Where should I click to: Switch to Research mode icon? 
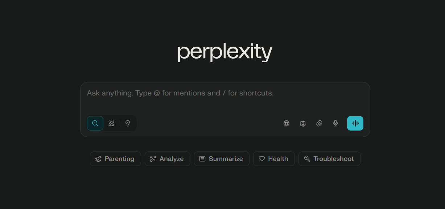111,123
